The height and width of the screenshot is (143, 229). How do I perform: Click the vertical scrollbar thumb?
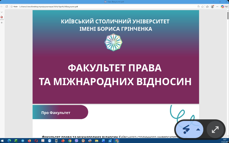click(x=228, y=16)
